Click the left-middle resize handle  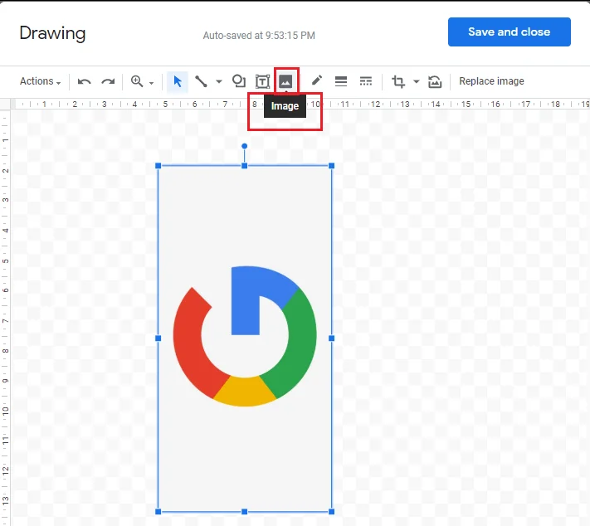[x=158, y=338]
